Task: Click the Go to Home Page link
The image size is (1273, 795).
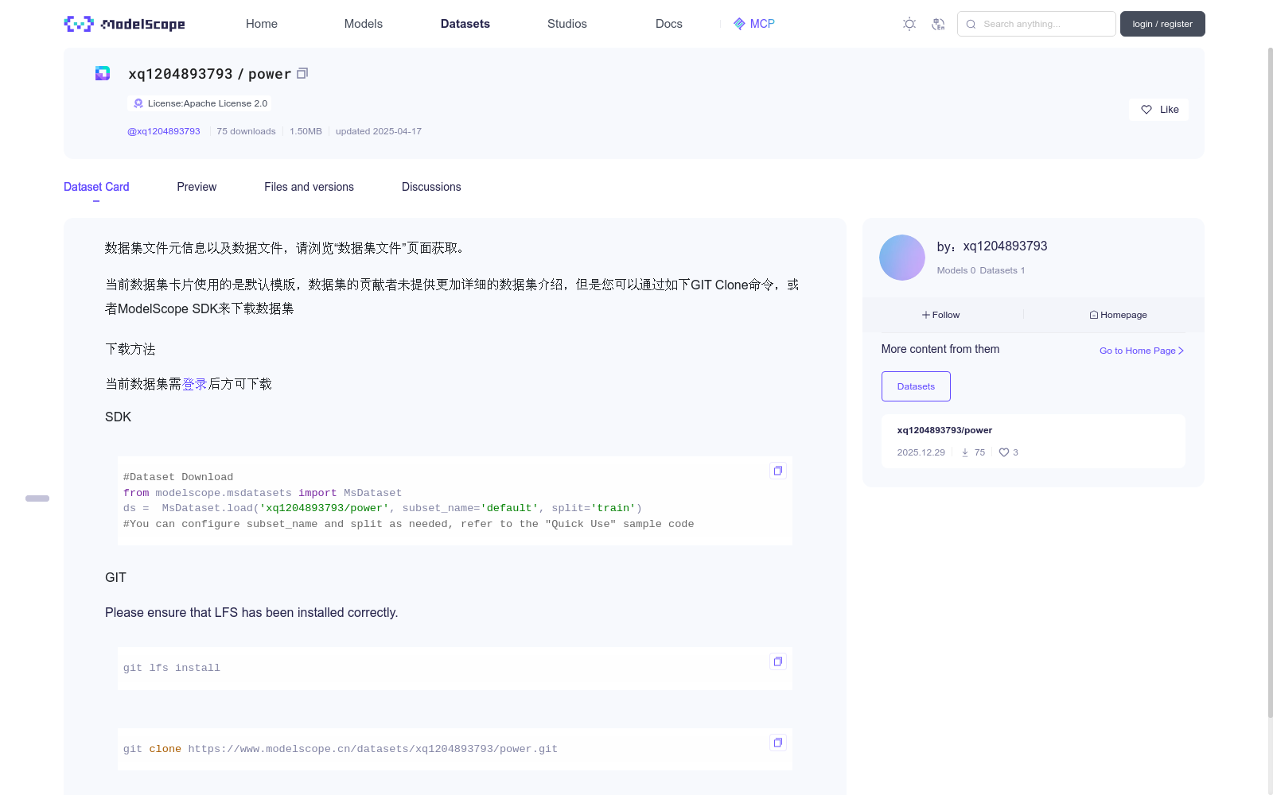Action: click(1142, 351)
